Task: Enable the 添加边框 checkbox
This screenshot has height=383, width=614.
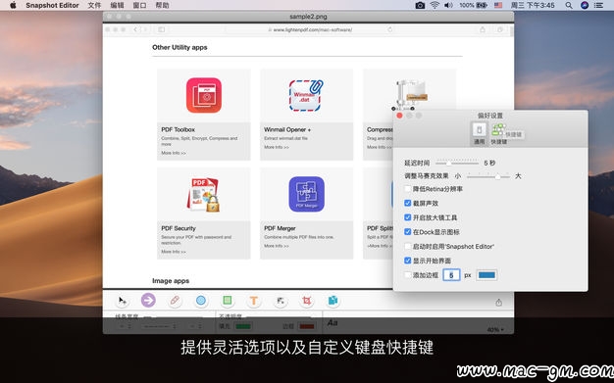Action: [x=408, y=275]
